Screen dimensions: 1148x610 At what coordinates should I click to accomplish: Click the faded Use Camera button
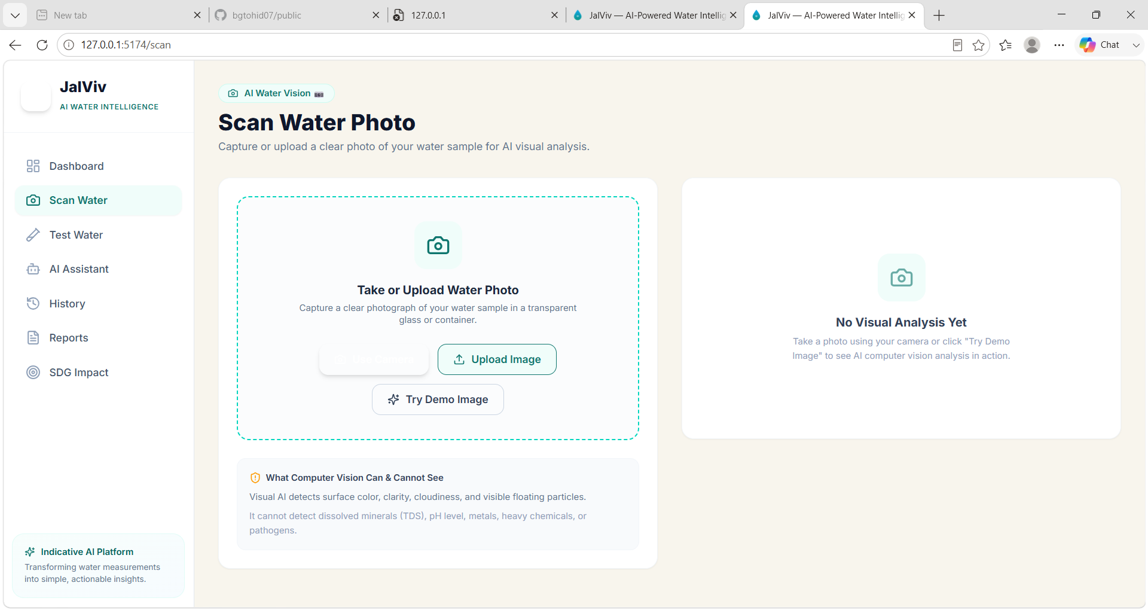374,359
